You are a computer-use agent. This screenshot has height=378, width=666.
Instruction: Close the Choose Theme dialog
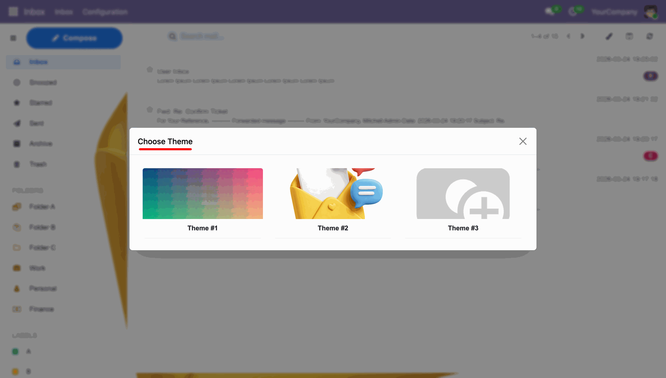pyautogui.click(x=523, y=141)
